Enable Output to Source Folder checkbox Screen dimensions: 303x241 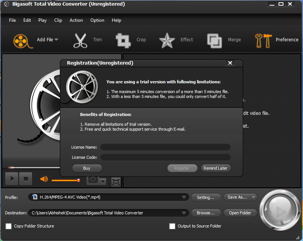pos(172,226)
